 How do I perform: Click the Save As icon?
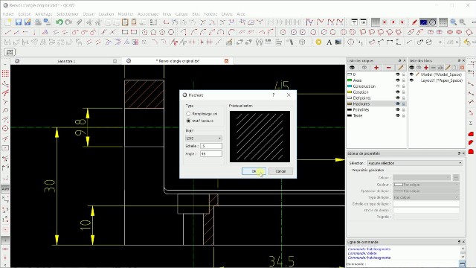point(28,22)
